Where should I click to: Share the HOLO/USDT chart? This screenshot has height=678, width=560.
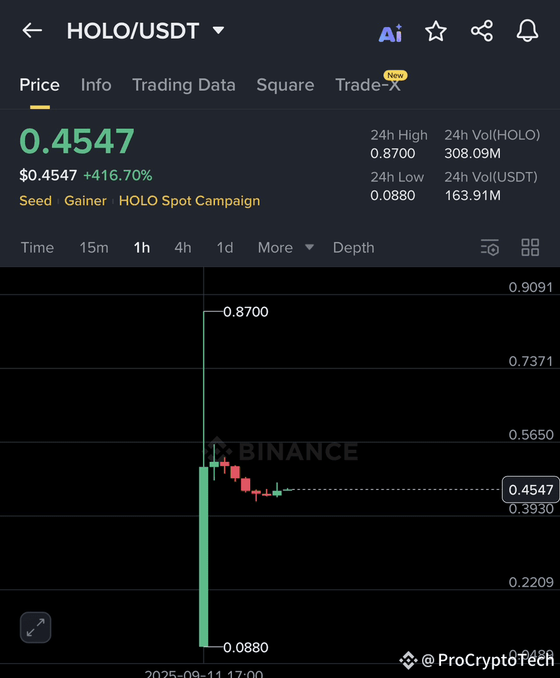click(x=482, y=30)
